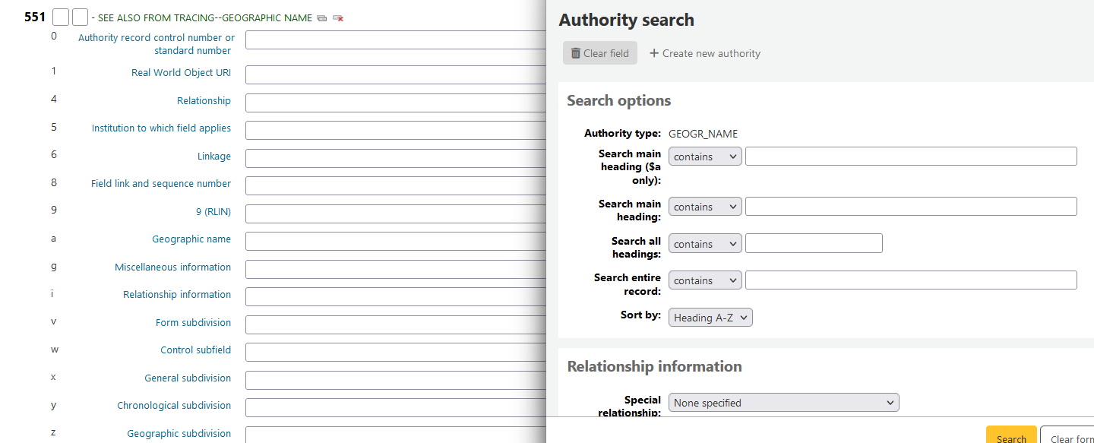Click the Chronological subdivision subfield label
Image resolution: width=1094 pixels, height=443 pixels.
(174, 405)
